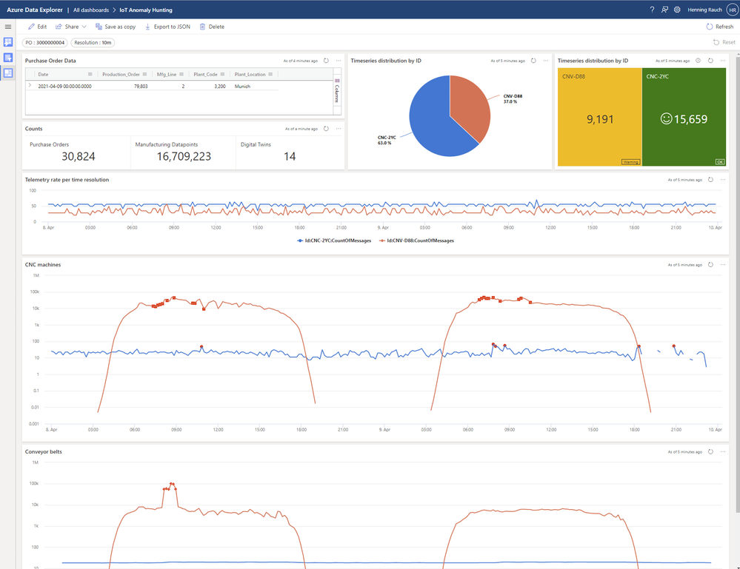This screenshot has height=569, width=740.
Task: Open the Production_Order column menu
Action: click(x=144, y=75)
